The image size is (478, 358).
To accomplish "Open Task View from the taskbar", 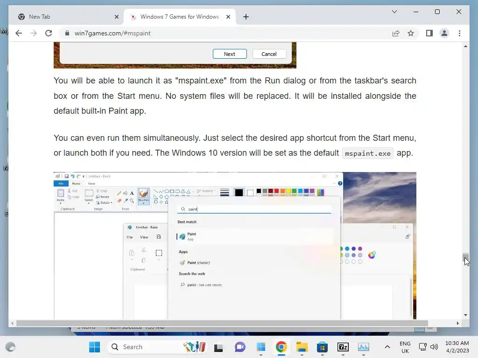I will pyautogui.click(x=218, y=347).
